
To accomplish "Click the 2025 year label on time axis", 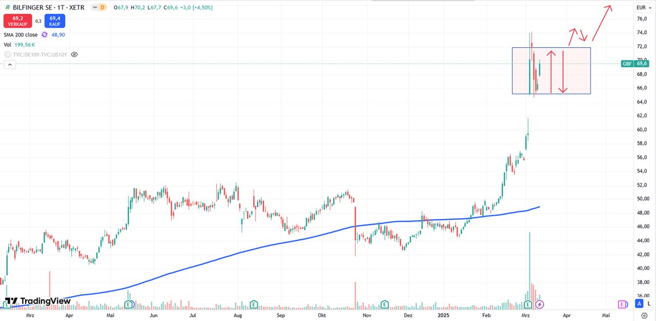I will [x=444, y=316].
